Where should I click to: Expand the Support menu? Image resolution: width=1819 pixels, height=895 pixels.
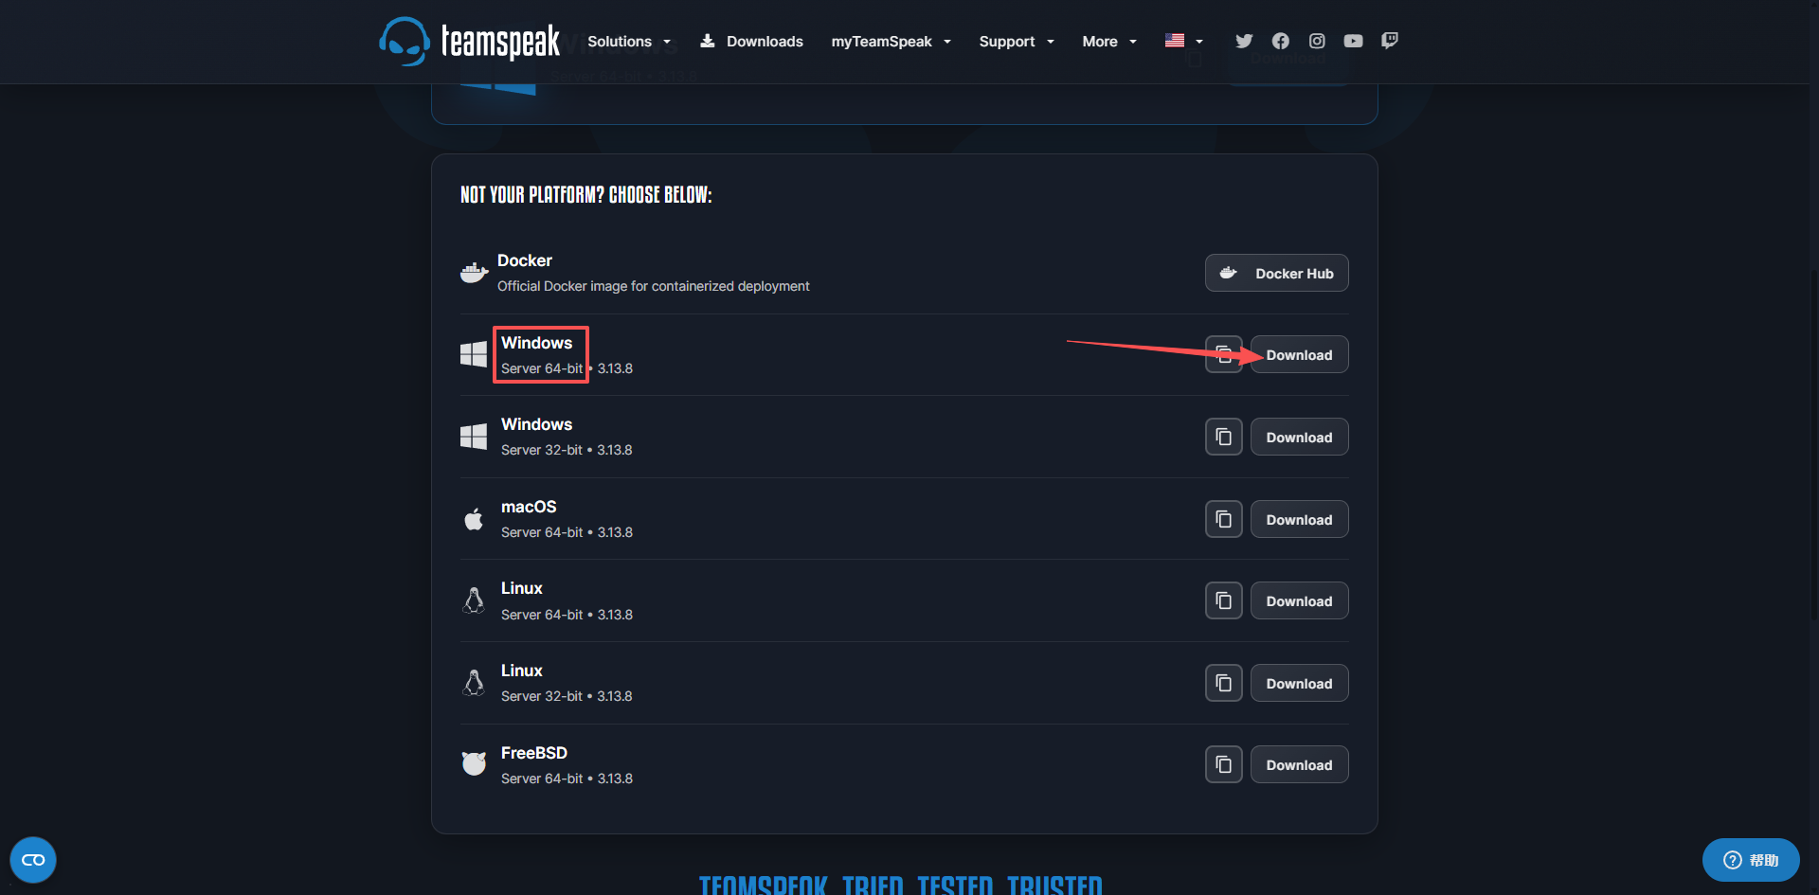[x=1017, y=42]
